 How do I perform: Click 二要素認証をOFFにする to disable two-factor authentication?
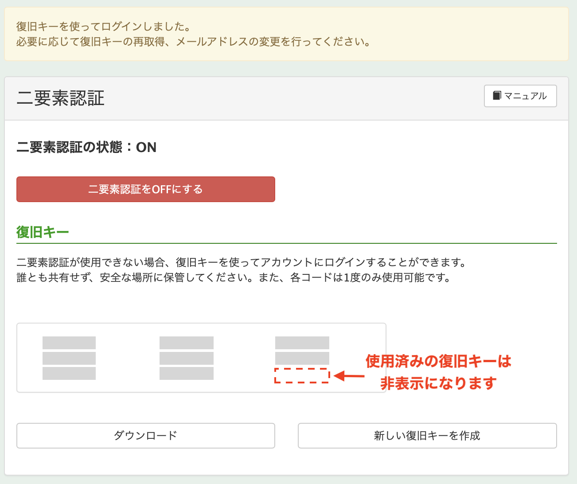pos(146,189)
